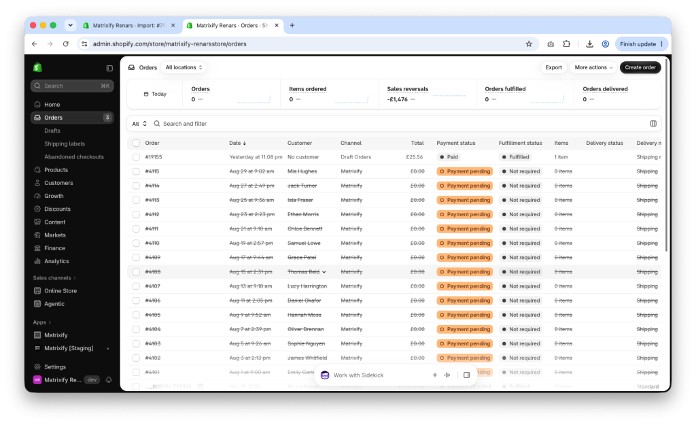Sort by the Date column header
Image resolution: width=696 pixels, height=425 pixels.
click(x=237, y=143)
